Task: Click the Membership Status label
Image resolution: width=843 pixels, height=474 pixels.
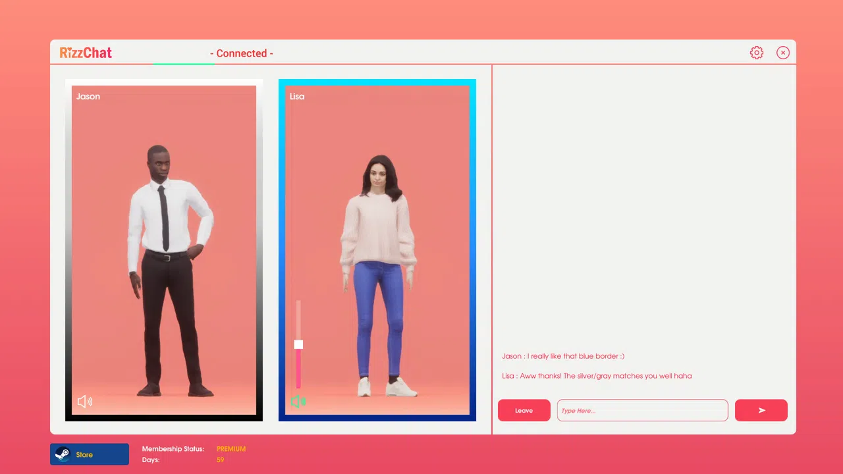Action: tap(173, 449)
